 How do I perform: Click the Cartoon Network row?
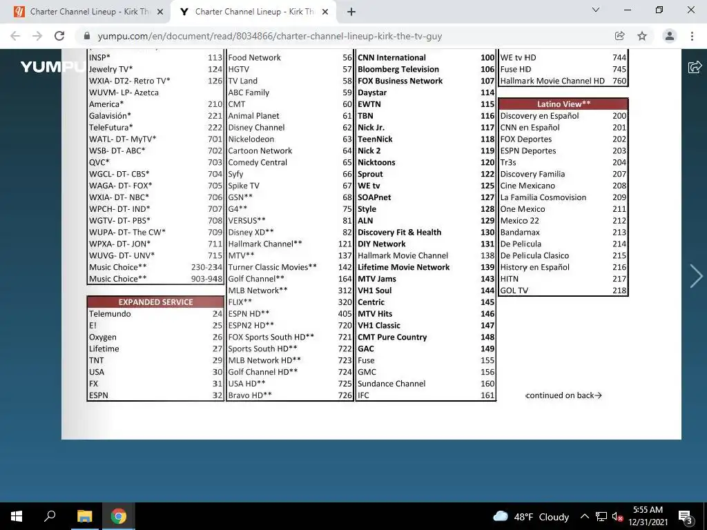(x=290, y=150)
